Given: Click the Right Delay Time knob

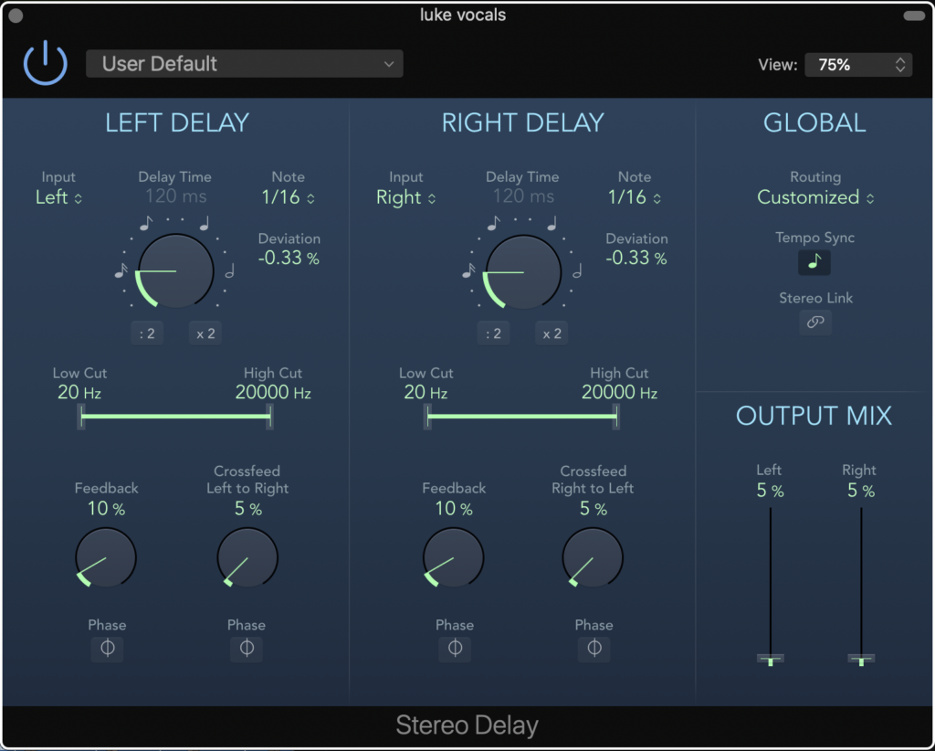Looking at the screenshot, I should pos(523,272).
